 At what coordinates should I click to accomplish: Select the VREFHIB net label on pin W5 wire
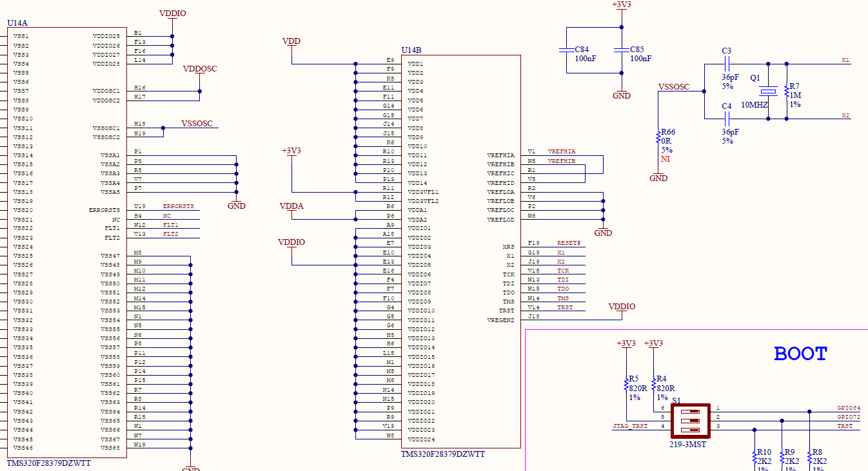(562, 161)
